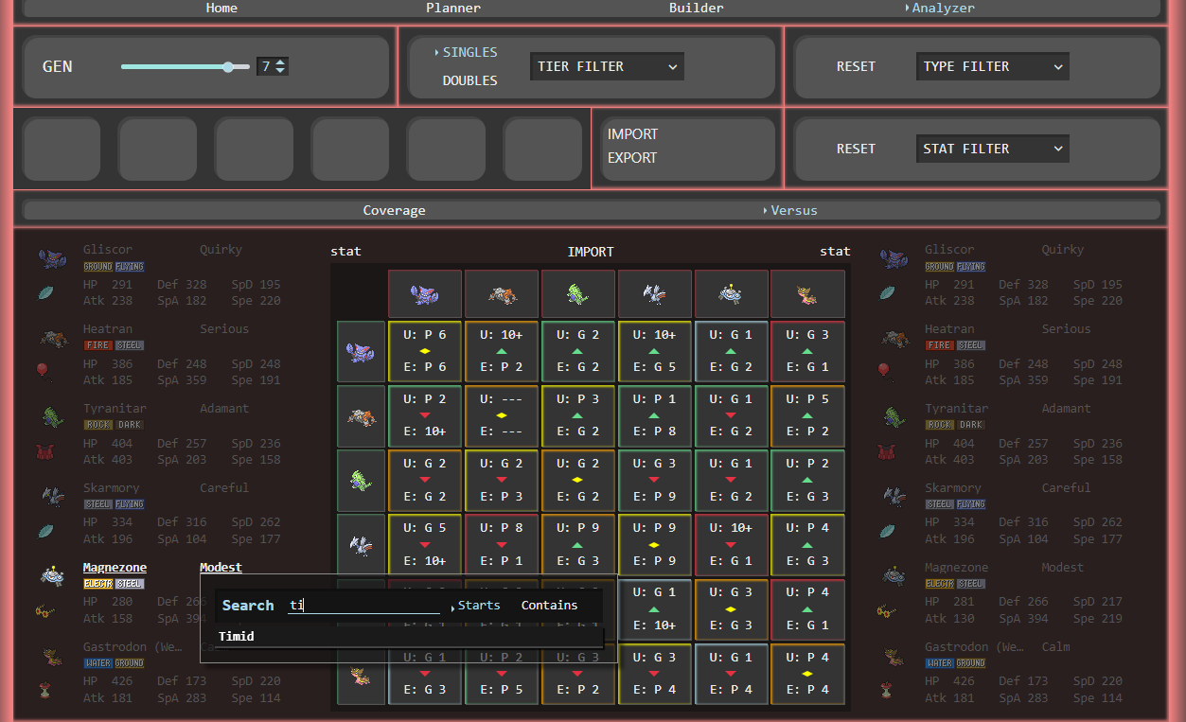The width and height of the screenshot is (1186, 722).
Task: Click right Heatran's Serious nature
Action: pyautogui.click(x=1067, y=329)
